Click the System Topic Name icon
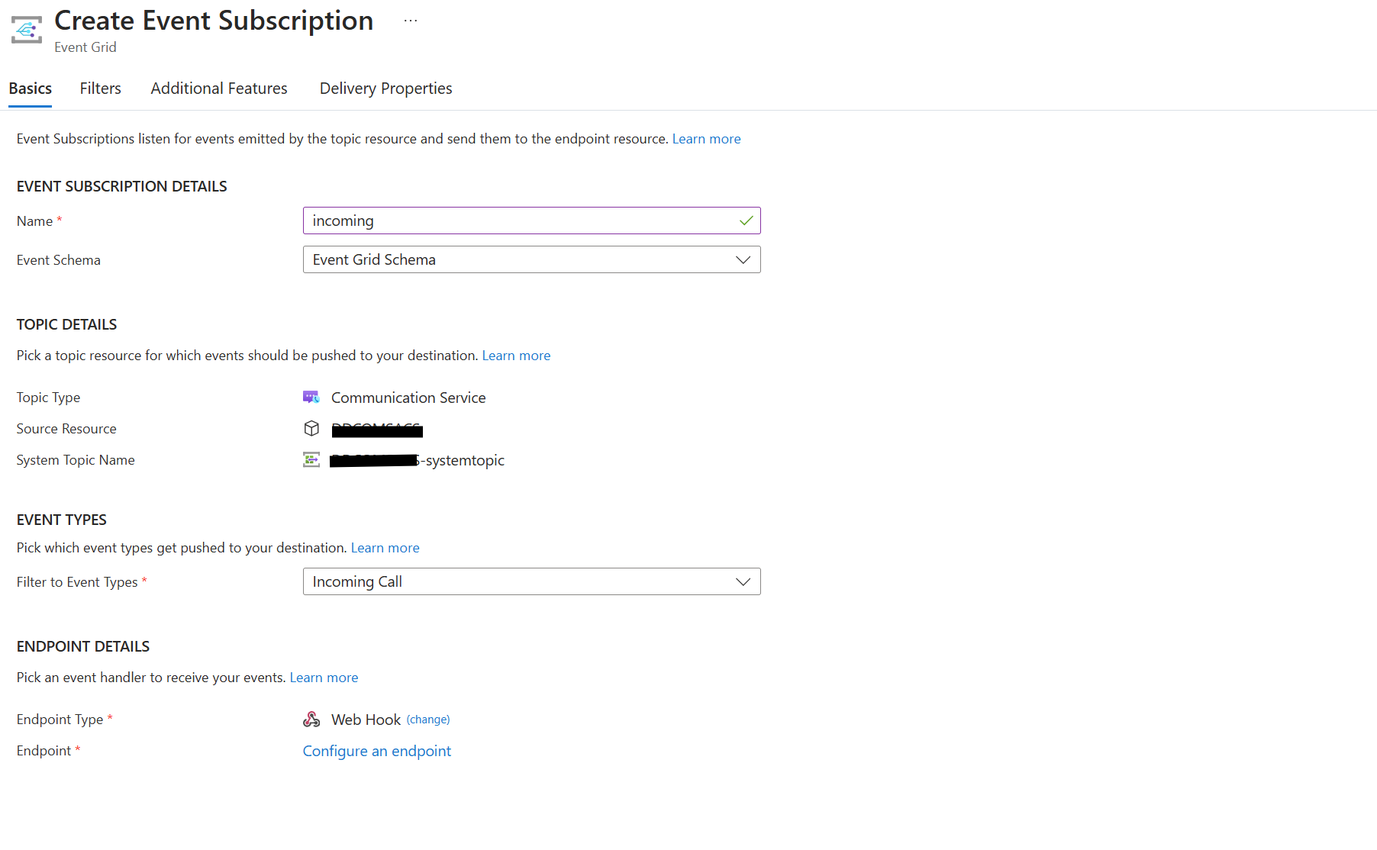Viewport: 1377px width, 850px height. click(x=311, y=460)
